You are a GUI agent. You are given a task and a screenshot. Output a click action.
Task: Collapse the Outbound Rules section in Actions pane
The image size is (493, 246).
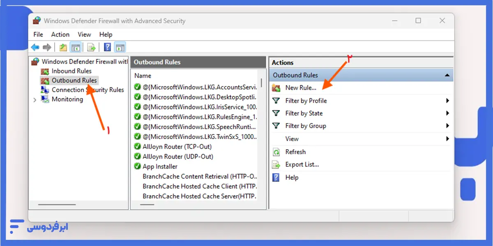[447, 75]
